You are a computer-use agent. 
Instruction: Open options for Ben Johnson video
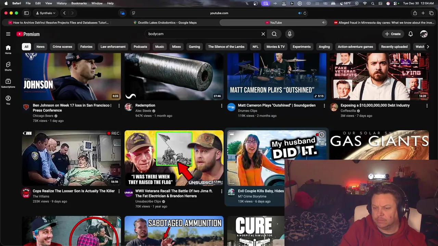pos(119,106)
